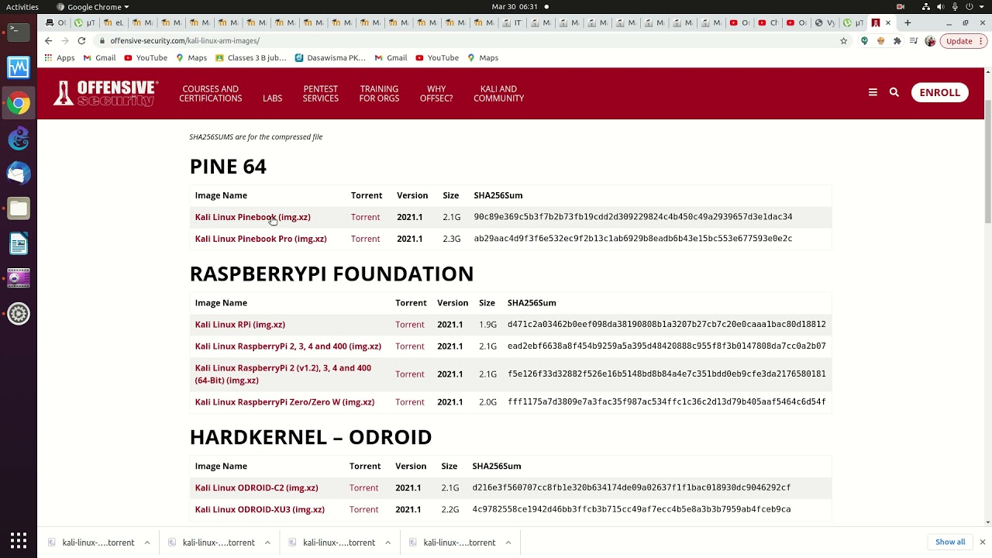Expand Courses and Certifications navigation menu
992x558 pixels.
click(x=211, y=94)
